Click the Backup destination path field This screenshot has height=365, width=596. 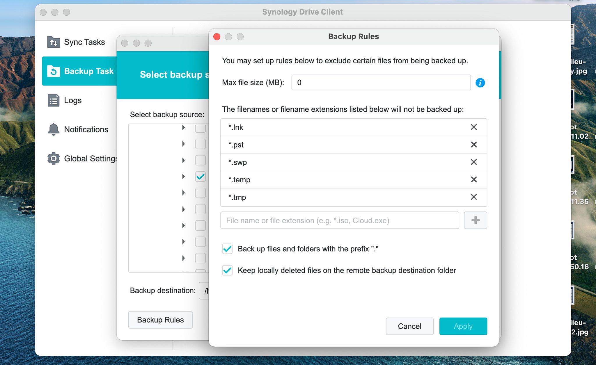(204, 291)
